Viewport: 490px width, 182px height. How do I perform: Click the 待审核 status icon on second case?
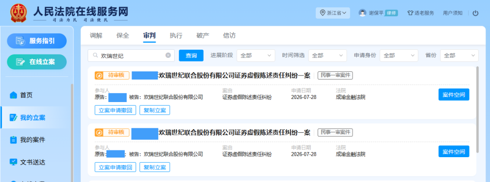99,132
